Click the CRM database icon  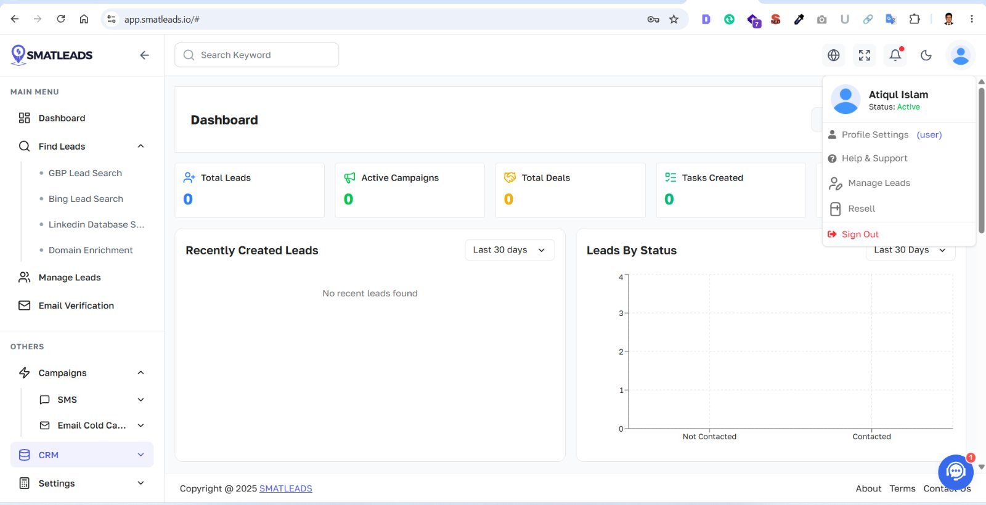25,455
